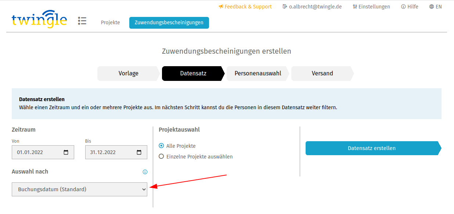This screenshot has width=454, height=214.
Task: Click the sliders icon for Einstellungen
Action: (x=355, y=7)
